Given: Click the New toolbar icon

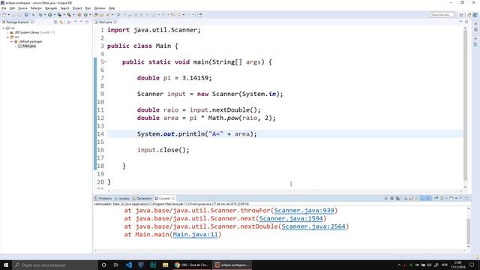Looking at the screenshot, I should tap(4, 15).
